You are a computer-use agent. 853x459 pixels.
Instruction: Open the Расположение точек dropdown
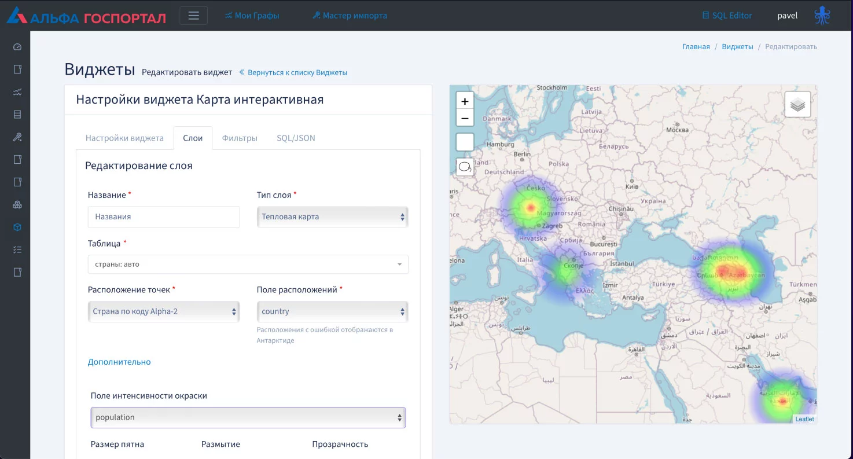[164, 311]
